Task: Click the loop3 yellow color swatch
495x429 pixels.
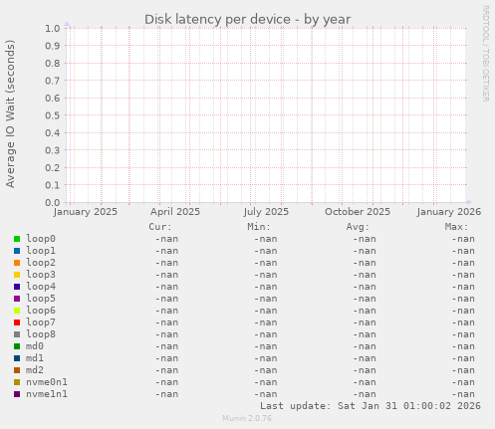Action: [17, 275]
